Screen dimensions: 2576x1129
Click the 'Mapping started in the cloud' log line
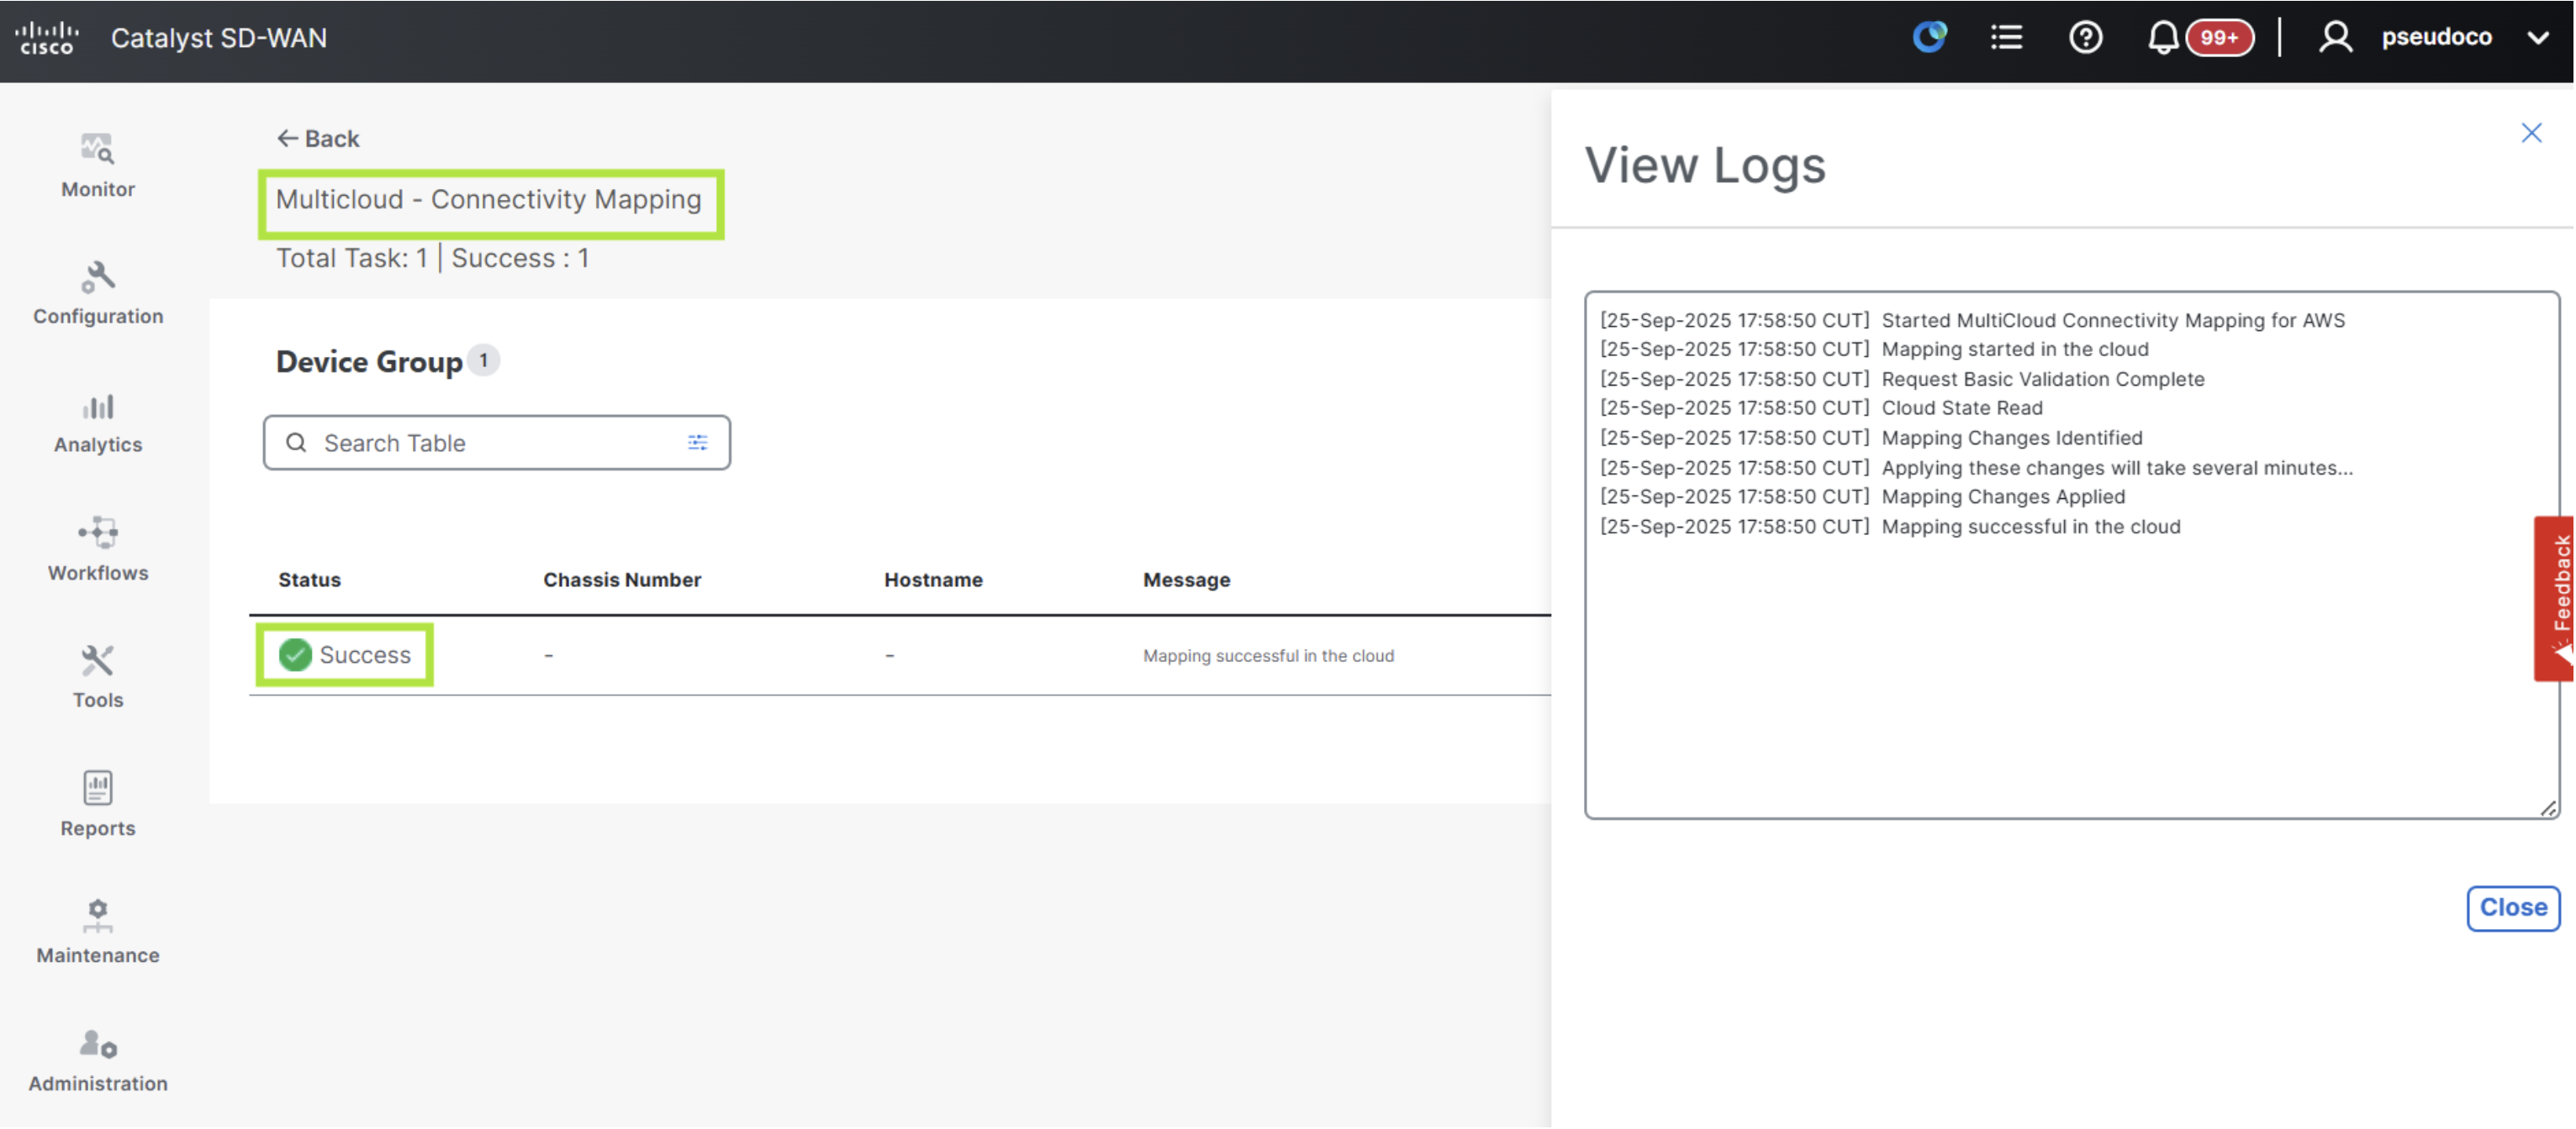coord(2014,349)
